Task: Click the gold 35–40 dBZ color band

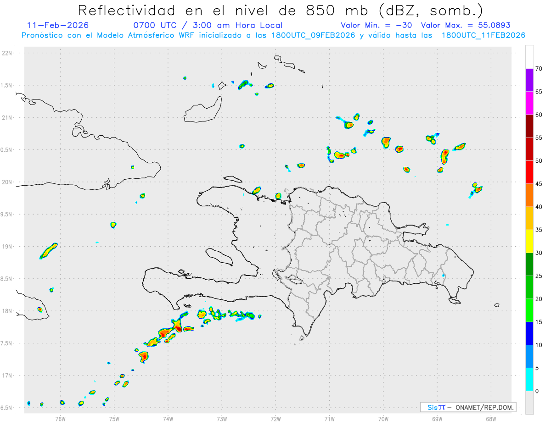Action: coord(529,218)
